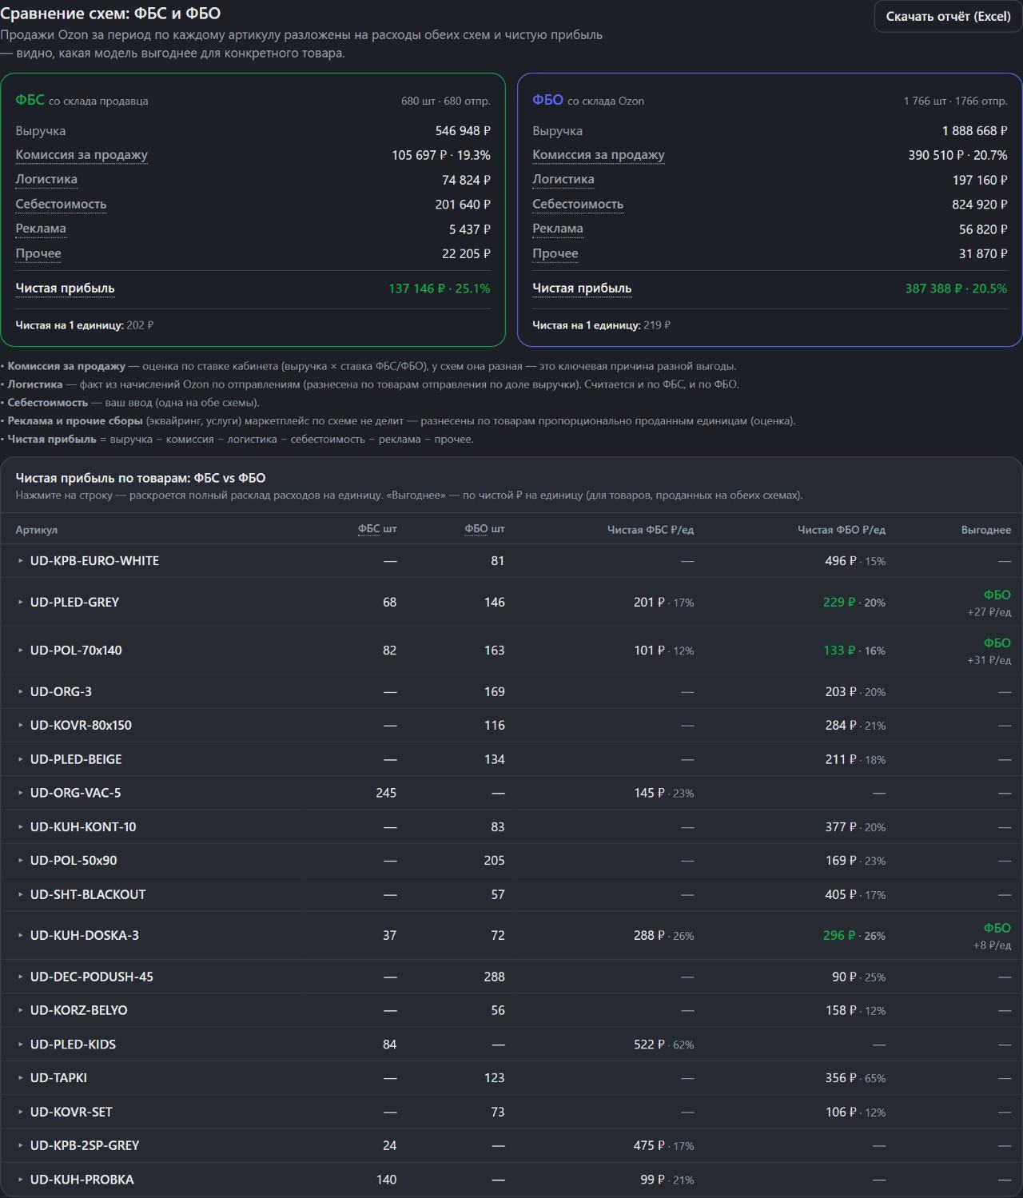Image resolution: width=1023 pixels, height=1198 pixels.
Task: Click 'Себестоимость' label in the ФБС card
Action: [61, 204]
